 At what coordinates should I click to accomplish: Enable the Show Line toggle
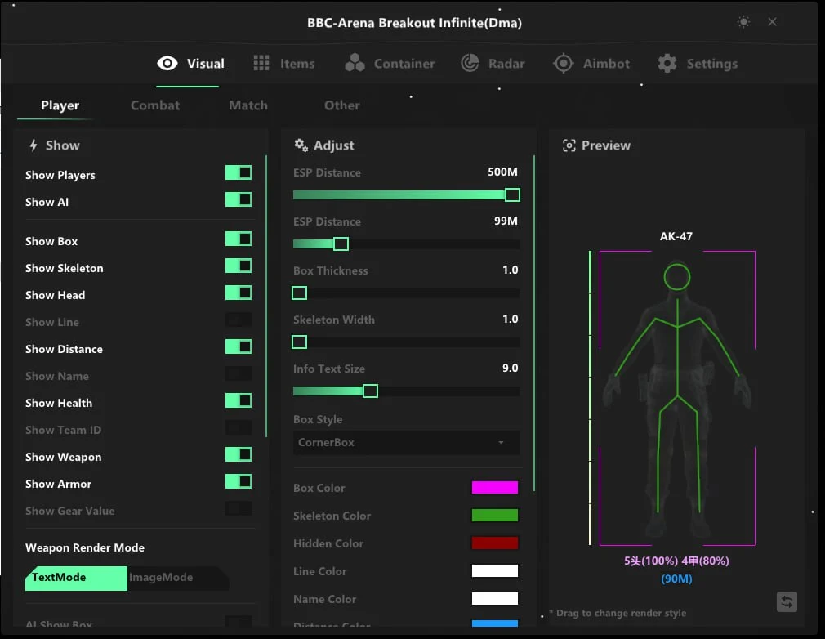click(x=239, y=320)
